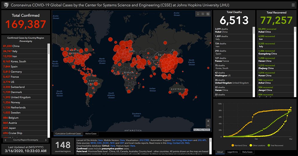Select 1,256 Norway row
This screenshot has height=156, width=298.
[24, 103]
